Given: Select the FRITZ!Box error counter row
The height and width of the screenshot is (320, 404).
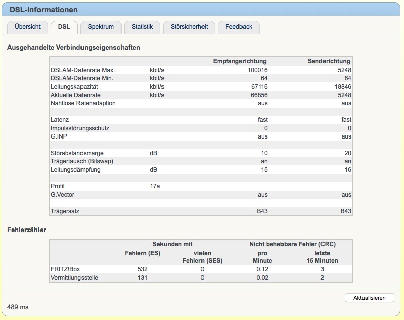Looking at the screenshot, I should click(x=201, y=269).
